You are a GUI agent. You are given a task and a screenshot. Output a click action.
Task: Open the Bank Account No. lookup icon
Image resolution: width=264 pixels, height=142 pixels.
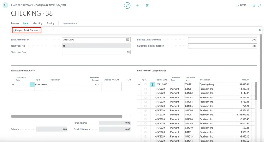128,40
